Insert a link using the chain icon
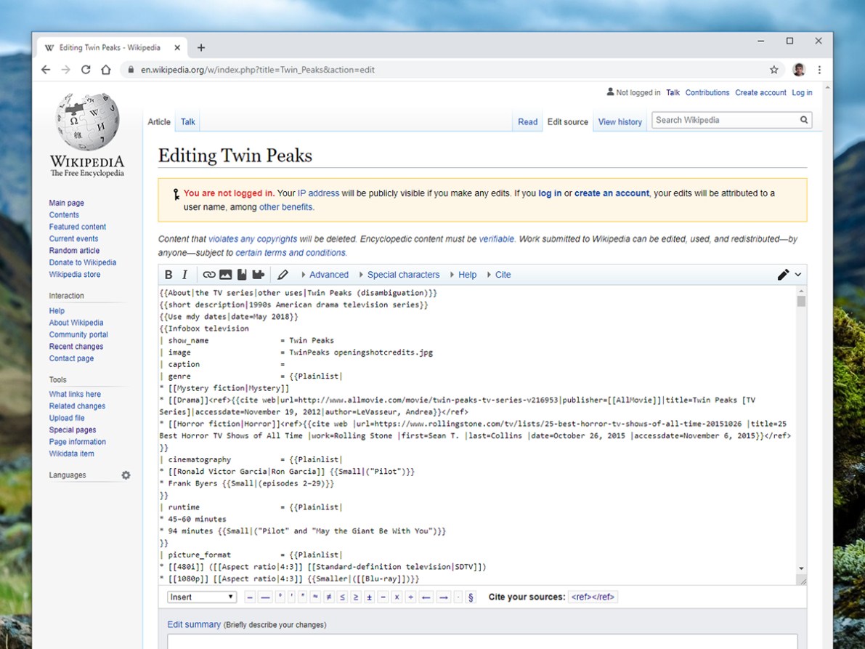The width and height of the screenshot is (865, 649). coord(208,275)
